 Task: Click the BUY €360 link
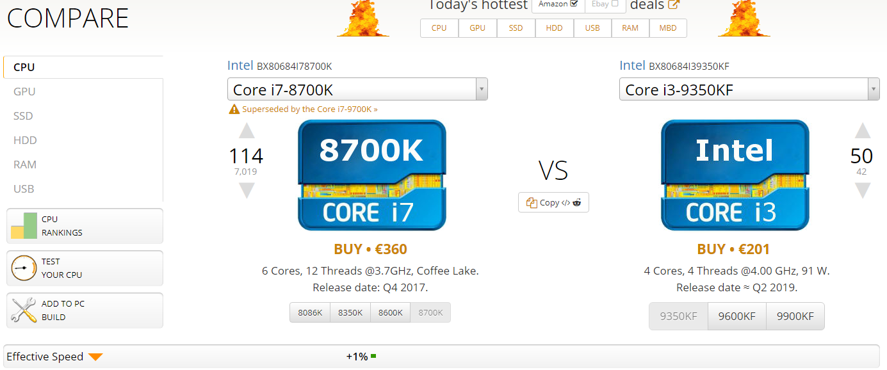tap(370, 249)
